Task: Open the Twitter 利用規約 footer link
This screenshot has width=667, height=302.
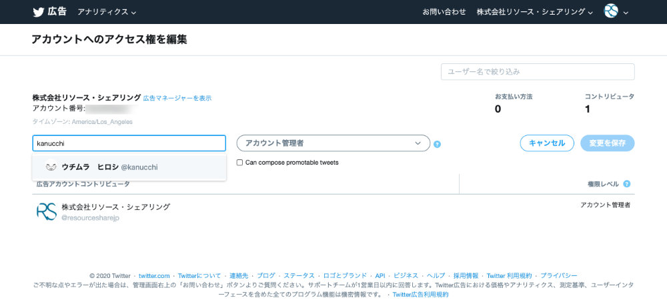Action: click(509, 275)
